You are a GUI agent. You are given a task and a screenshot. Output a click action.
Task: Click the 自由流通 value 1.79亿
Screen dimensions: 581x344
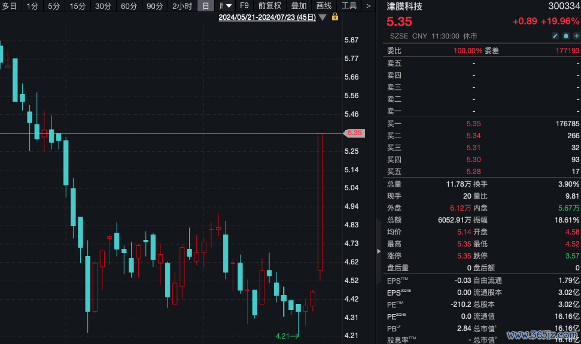click(569, 281)
